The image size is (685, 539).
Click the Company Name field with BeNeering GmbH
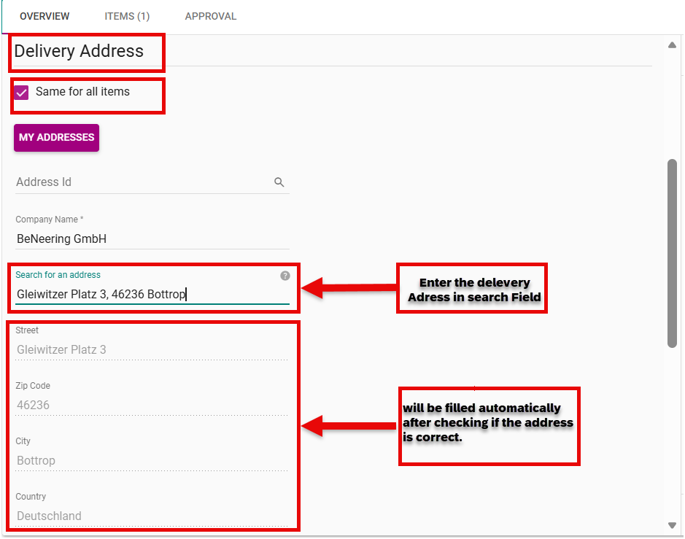[152, 239]
